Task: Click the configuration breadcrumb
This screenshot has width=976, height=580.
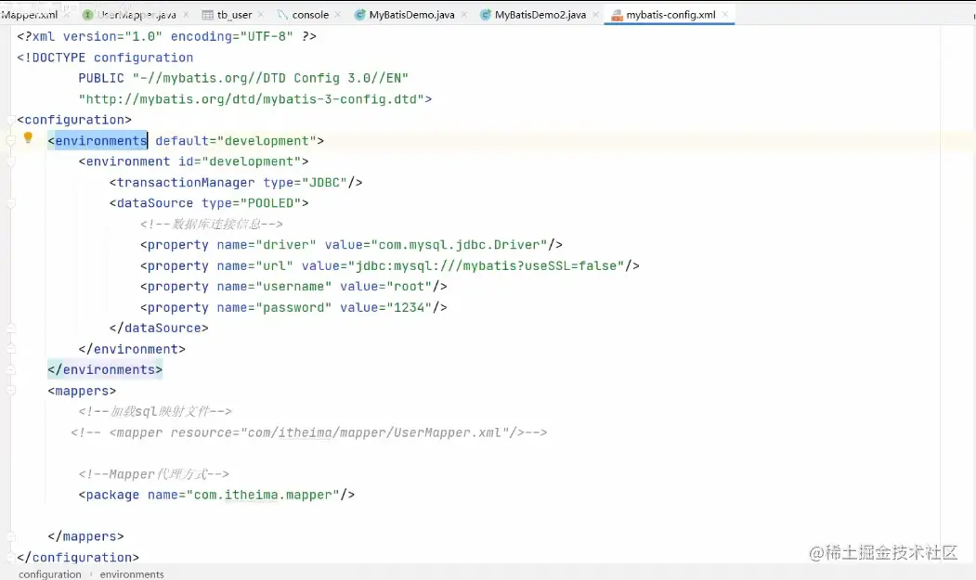Action: click(x=50, y=574)
